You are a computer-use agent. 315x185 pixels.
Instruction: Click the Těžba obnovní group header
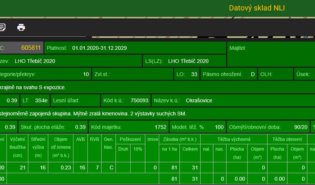287,139
